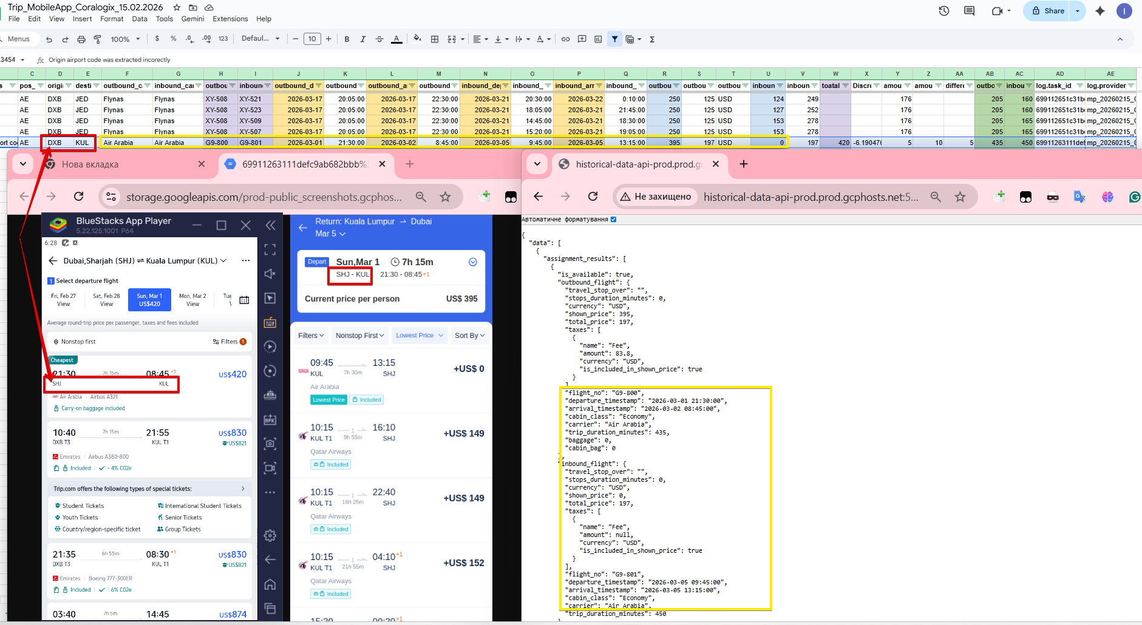Open the cell borders options
Screen dimensions: 1142x625
pyautogui.click(x=435, y=39)
